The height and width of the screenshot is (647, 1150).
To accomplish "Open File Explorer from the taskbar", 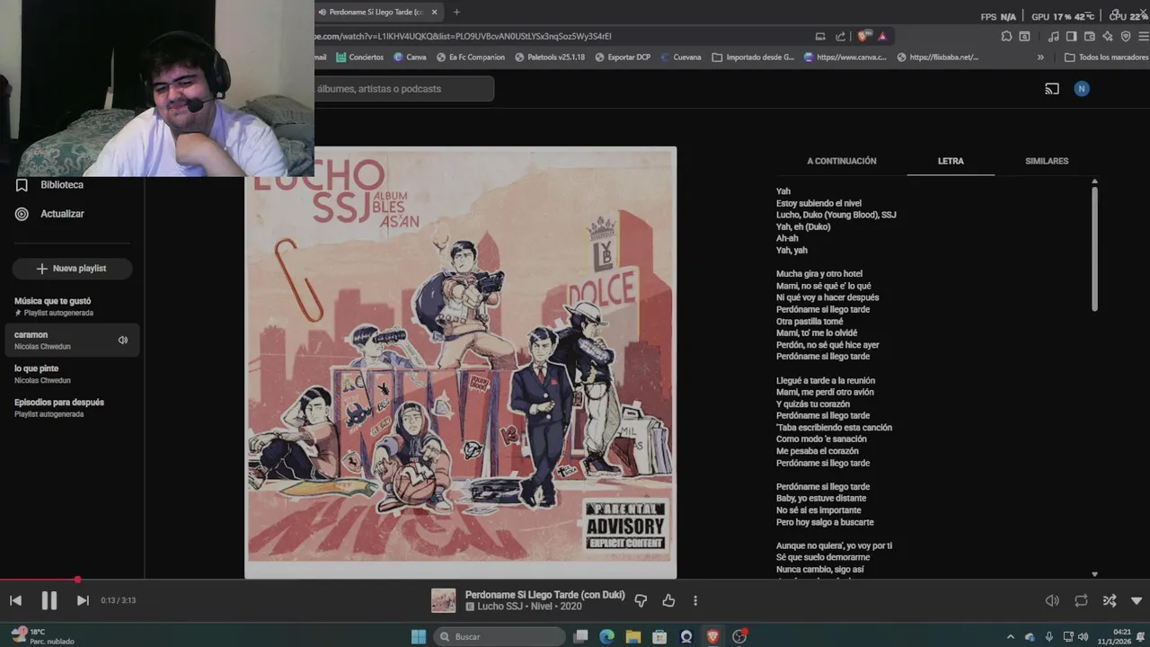I will tap(633, 636).
